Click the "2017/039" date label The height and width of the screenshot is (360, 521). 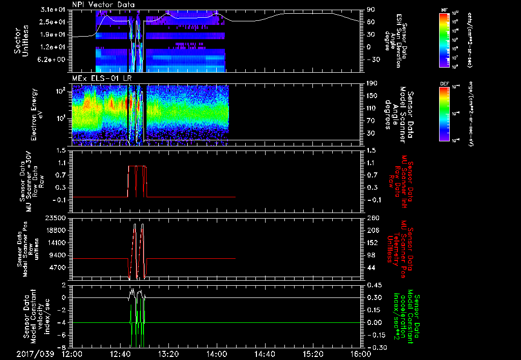click(35, 354)
